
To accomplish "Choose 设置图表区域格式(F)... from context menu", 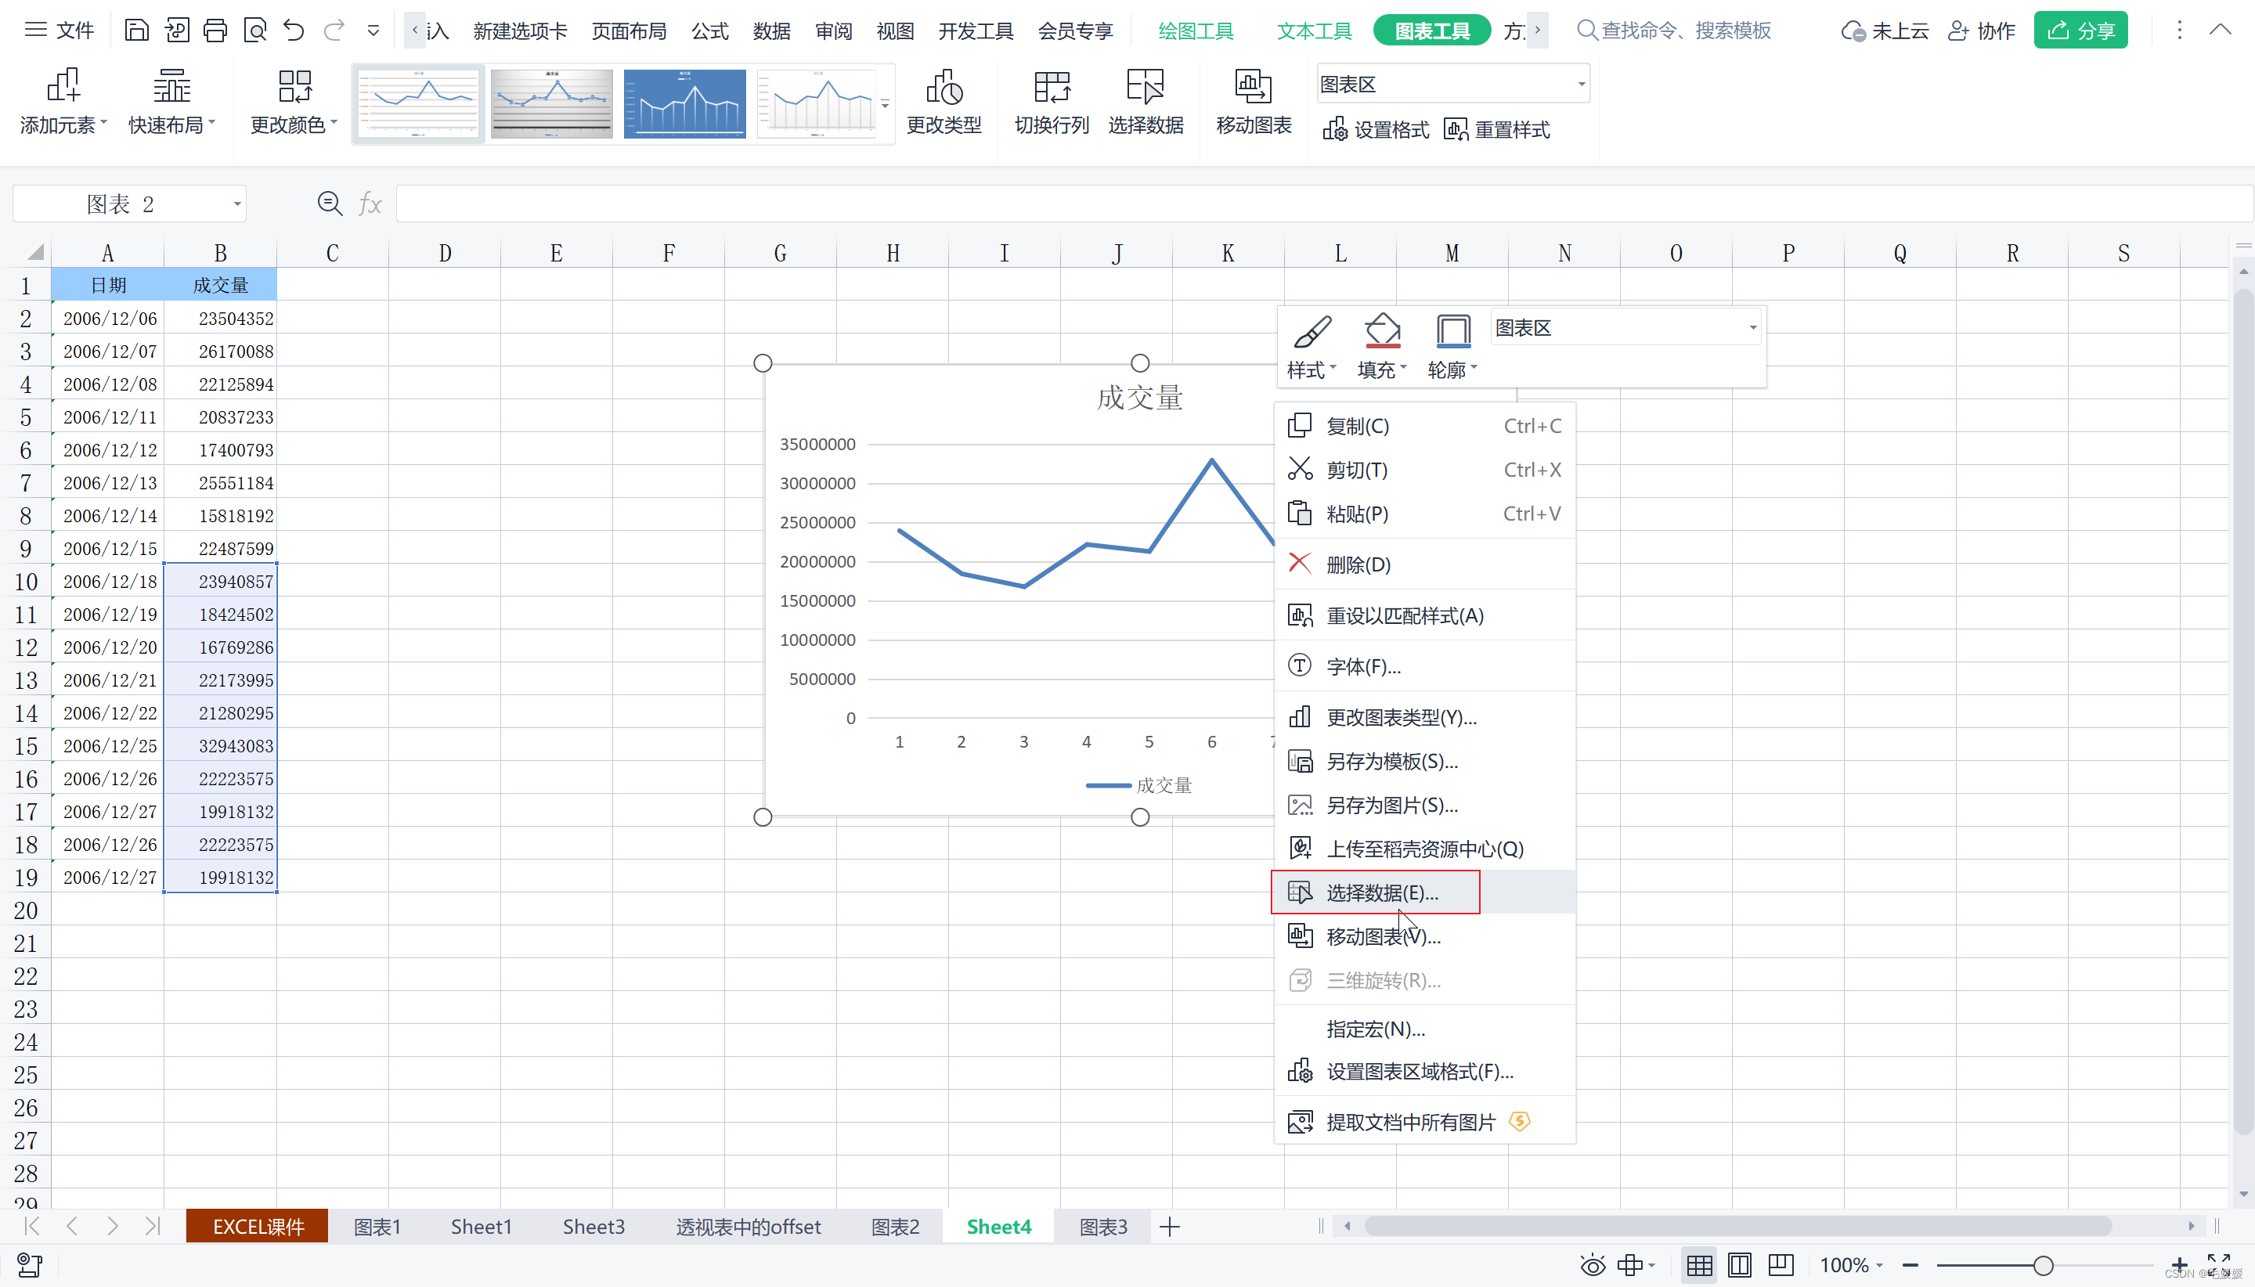I will [1424, 1071].
